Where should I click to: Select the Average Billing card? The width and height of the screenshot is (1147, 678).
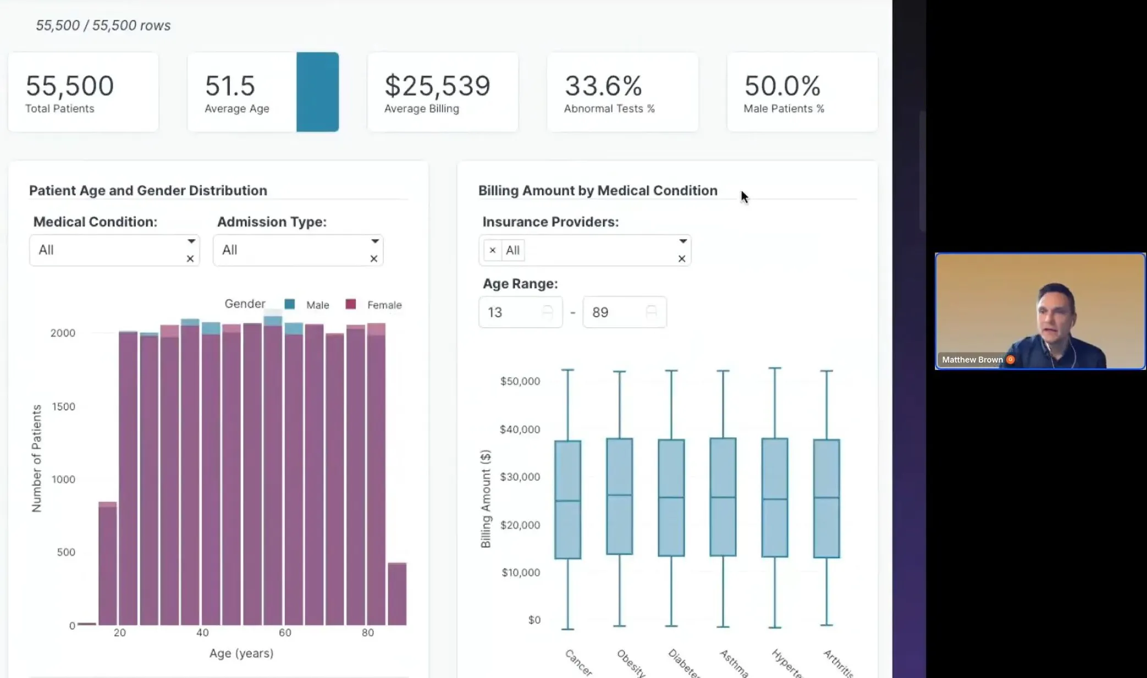click(x=443, y=92)
